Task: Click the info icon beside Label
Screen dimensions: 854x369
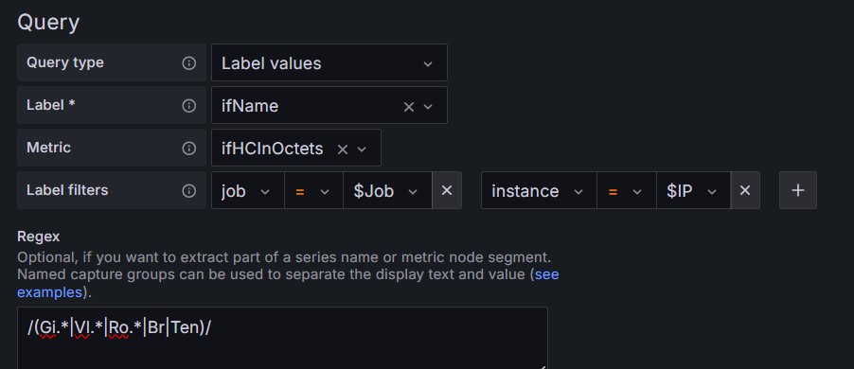Action: point(188,106)
